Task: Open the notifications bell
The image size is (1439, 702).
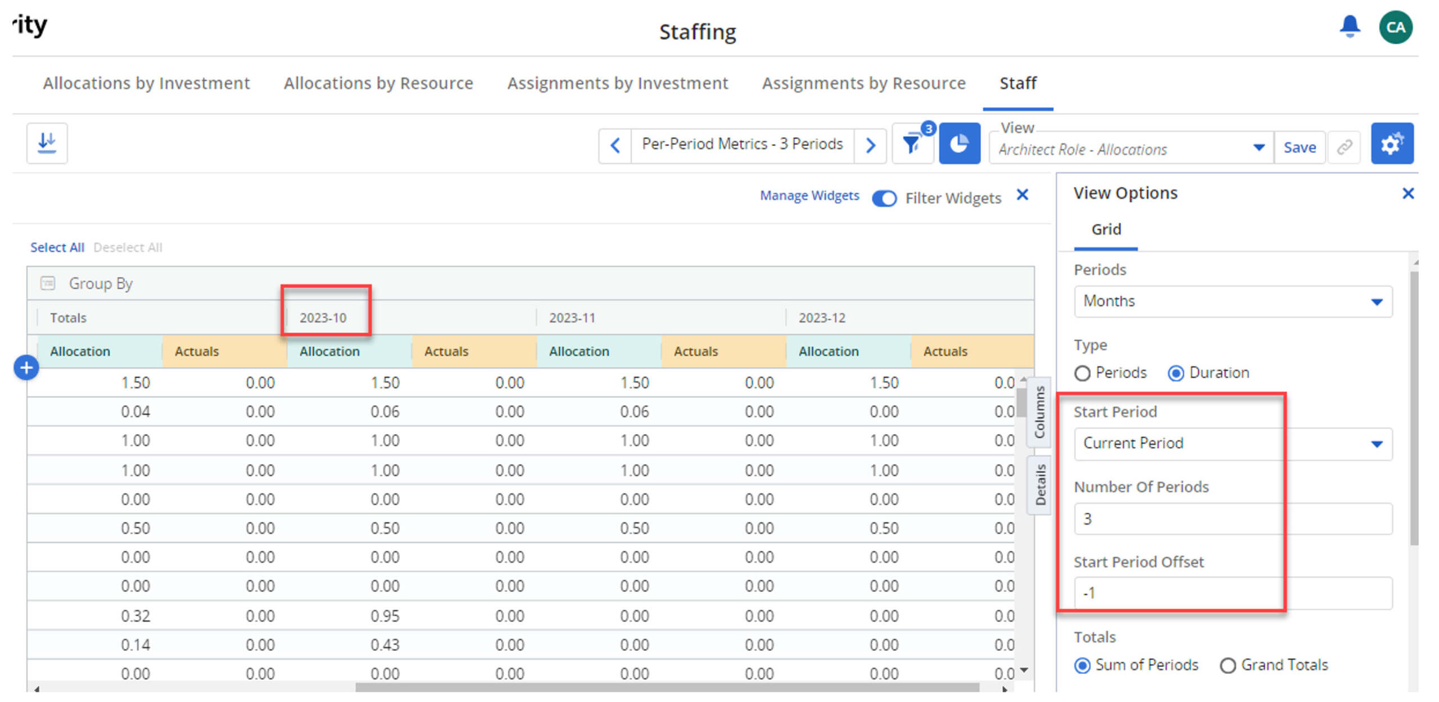Action: pyautogui.click(x=1350, y=26)
